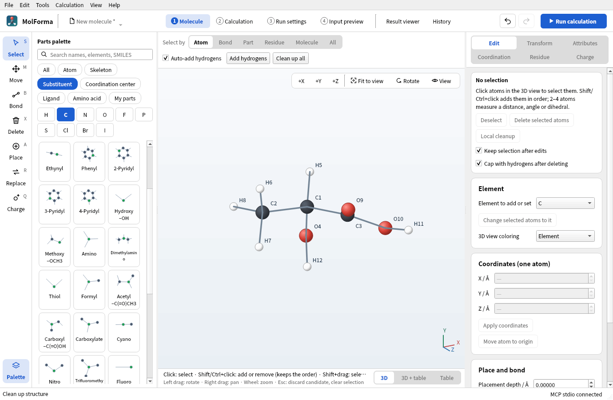Select the Place atom tool
Screen dimensions: 613x400
point(16,151)
